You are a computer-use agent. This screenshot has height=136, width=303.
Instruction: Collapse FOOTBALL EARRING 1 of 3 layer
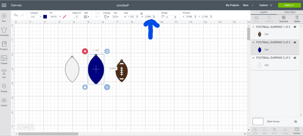(x=253, y=27)
